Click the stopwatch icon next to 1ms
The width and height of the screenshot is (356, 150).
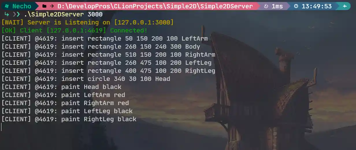coord(266,6)
